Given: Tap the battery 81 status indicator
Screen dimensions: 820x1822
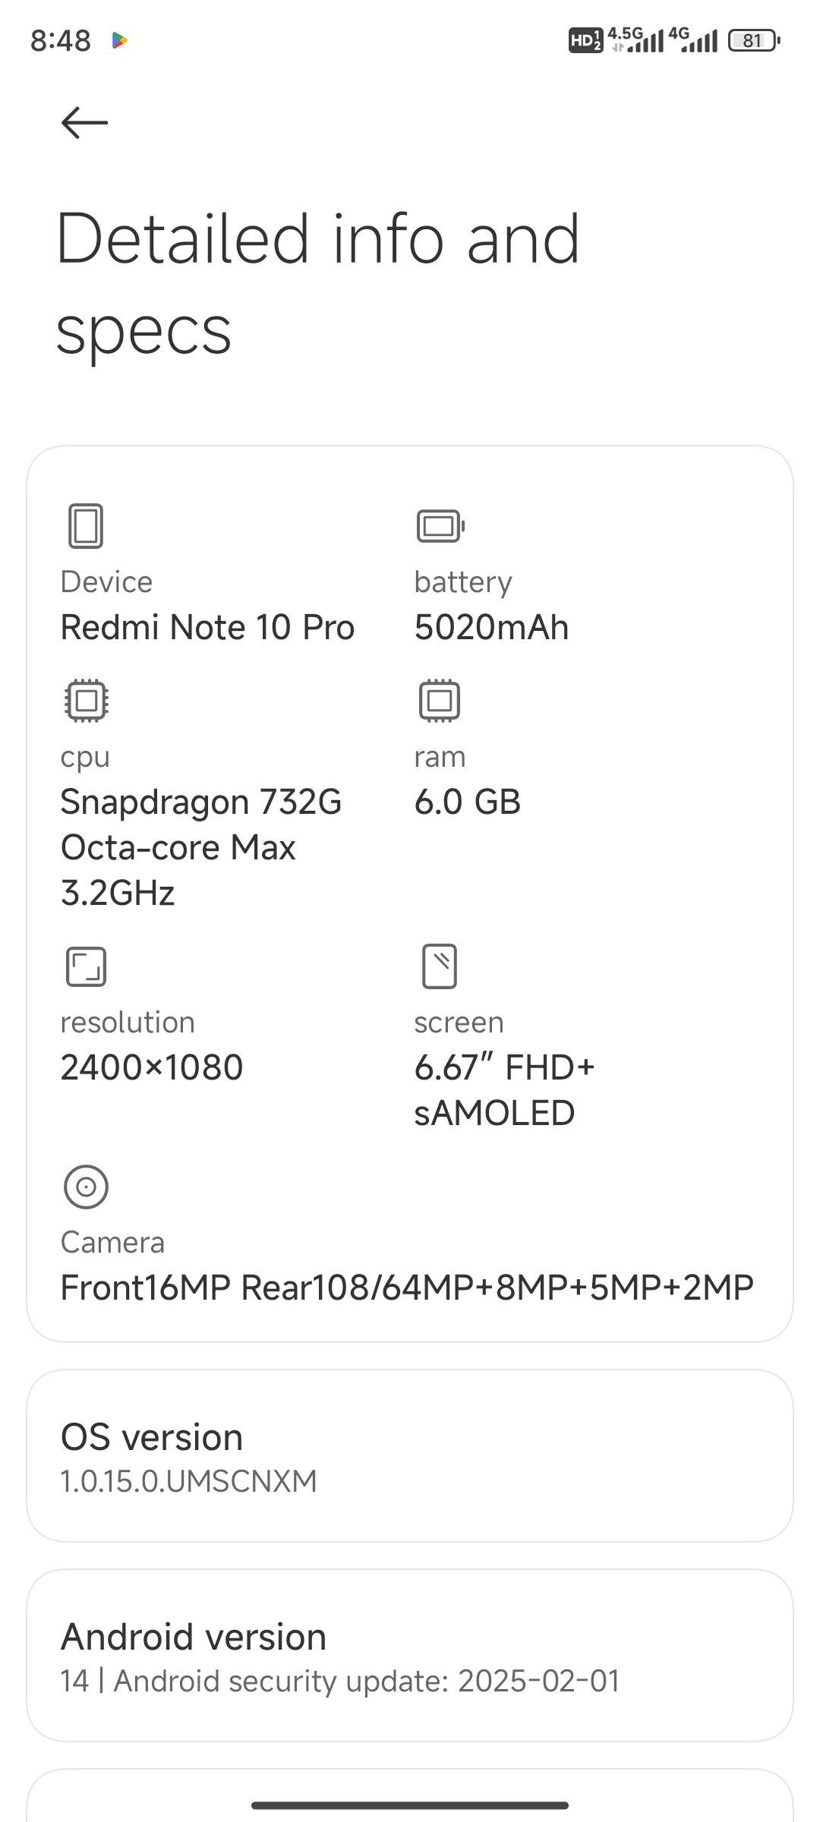Looking at the screenshot, I should [x=754, y=40].
